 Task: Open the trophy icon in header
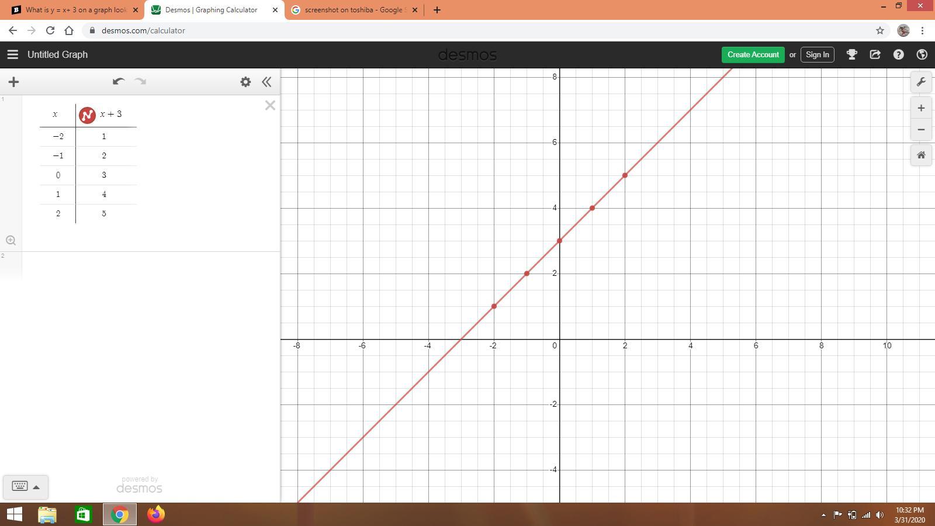(x=851, y=54)
